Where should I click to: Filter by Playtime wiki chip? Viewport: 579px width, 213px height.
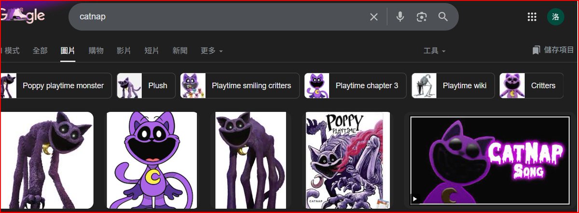[x=453, y=86]
